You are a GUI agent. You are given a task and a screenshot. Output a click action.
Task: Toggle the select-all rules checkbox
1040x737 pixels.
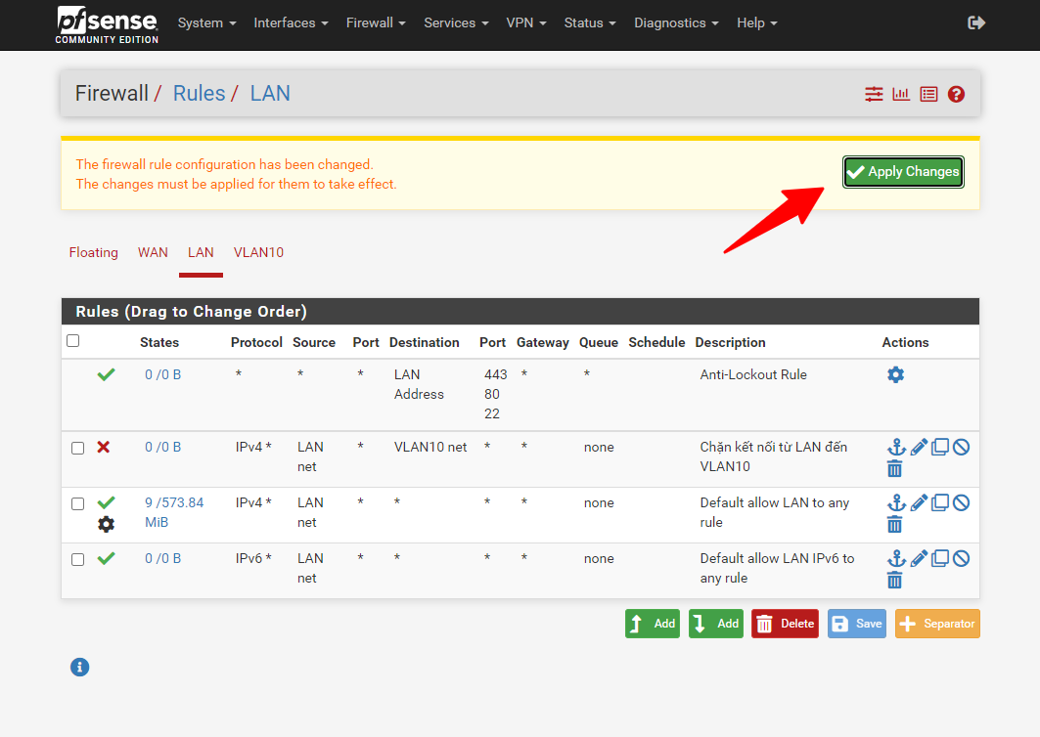[72, 341]
